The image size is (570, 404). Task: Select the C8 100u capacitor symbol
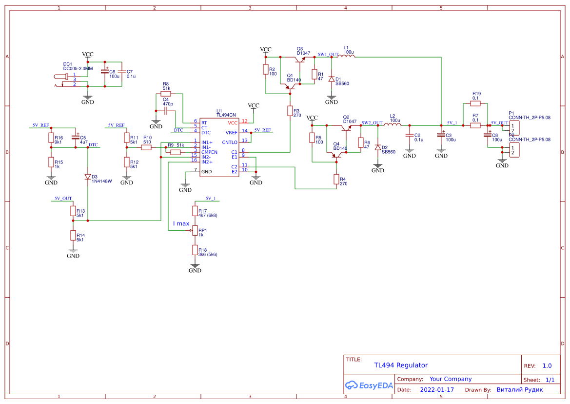pos(488,135)
